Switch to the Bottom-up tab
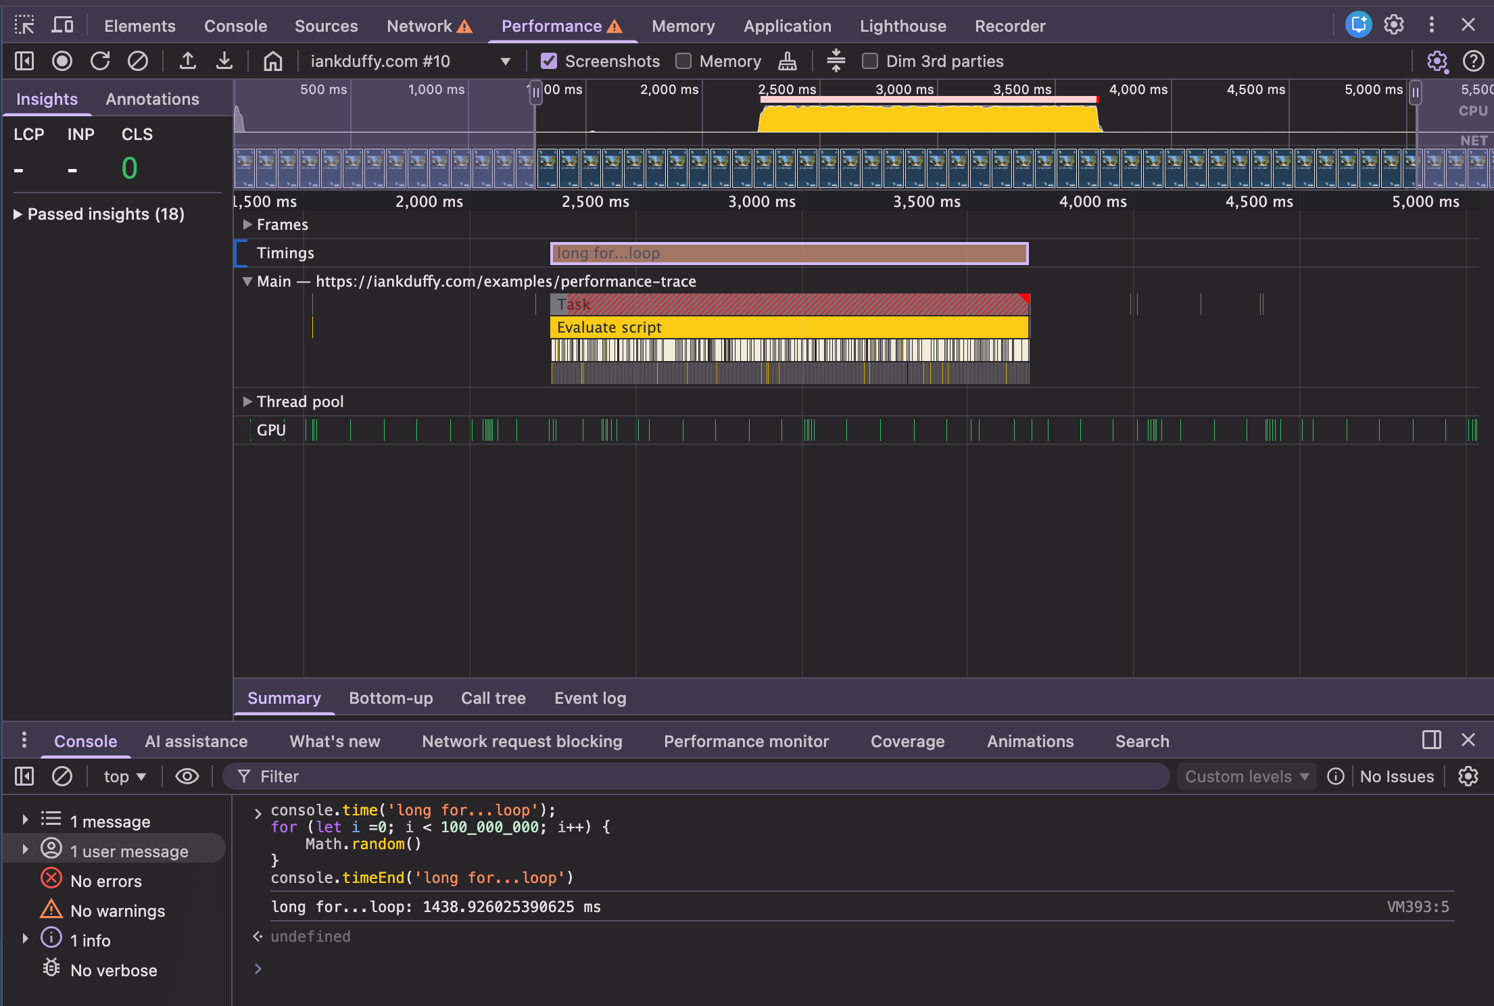Image resolution: width=1494 pixels, height=1006 pixels. (391, 698)
